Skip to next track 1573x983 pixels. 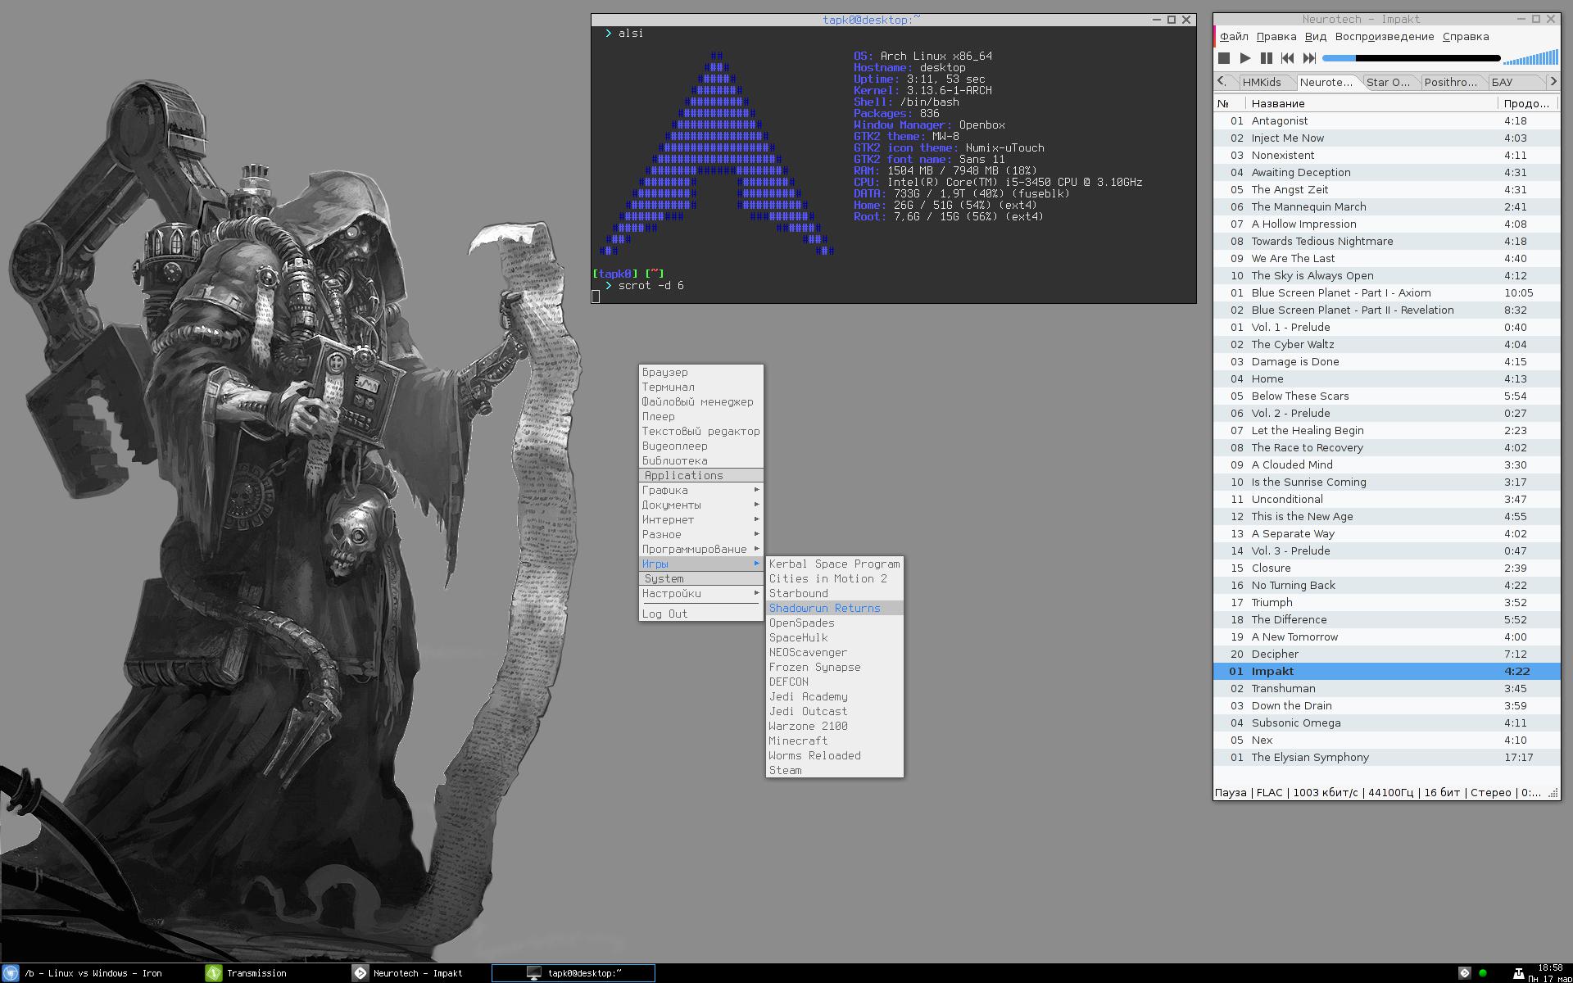[1309, 58]
